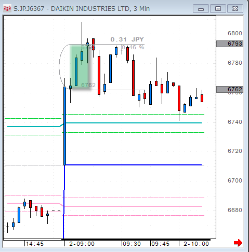The height and width of the screenshot is (252, 249).
Task: Click the 6800 price axis label
Action: pos(235,33)
